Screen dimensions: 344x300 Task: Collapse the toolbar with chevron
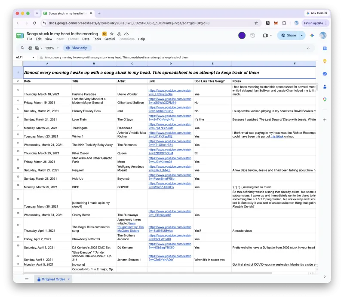[308, 48]
